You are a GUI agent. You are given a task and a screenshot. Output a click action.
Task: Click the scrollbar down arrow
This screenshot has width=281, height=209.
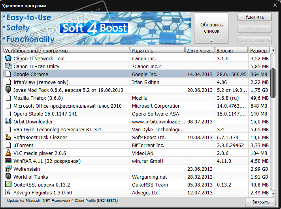point(273,194)
